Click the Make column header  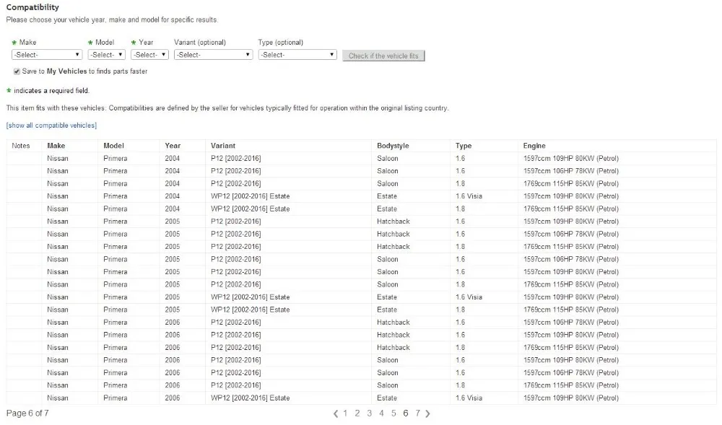pyautogui.click(x=56, y=146)
